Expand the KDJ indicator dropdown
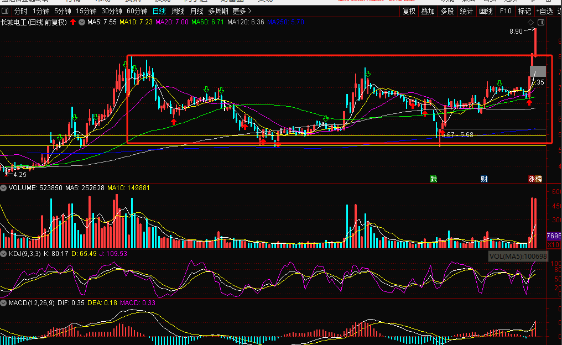 coord(3,254)
